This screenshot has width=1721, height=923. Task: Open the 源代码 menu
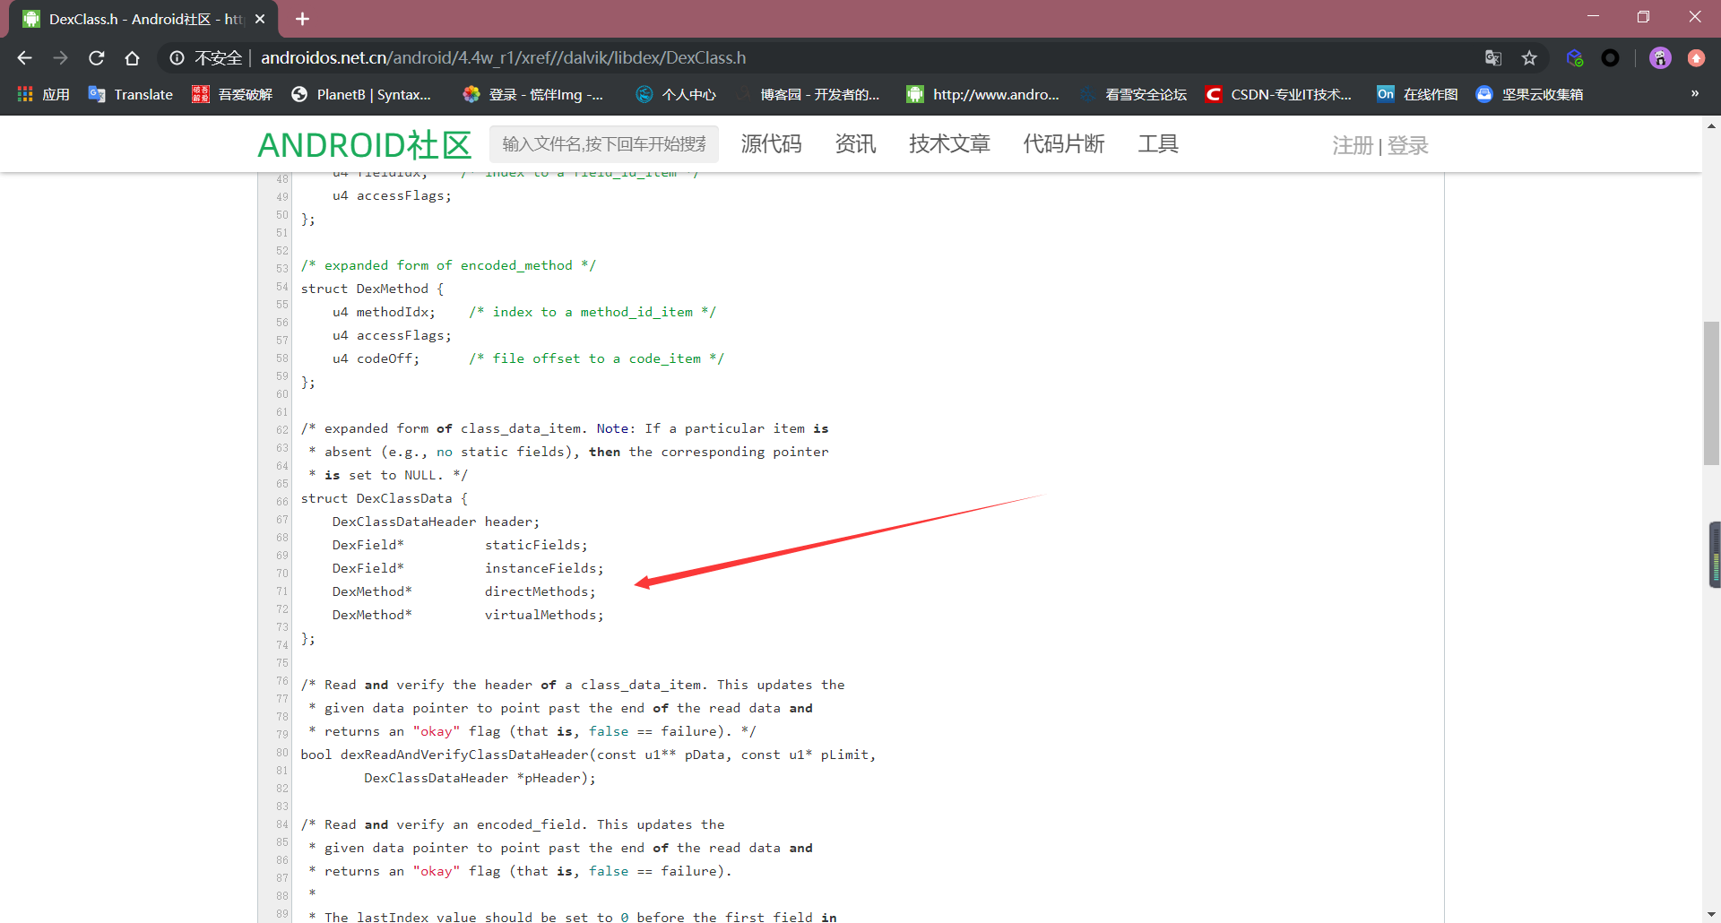pyautogui.click(x=771, y=144)
